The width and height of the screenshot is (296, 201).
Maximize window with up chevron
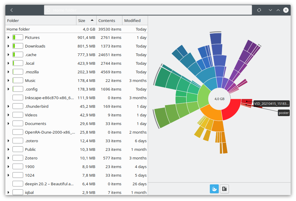click(278, 10)
